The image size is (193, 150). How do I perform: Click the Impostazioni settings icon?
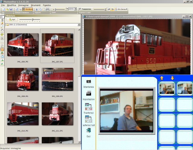pos(89,93)
